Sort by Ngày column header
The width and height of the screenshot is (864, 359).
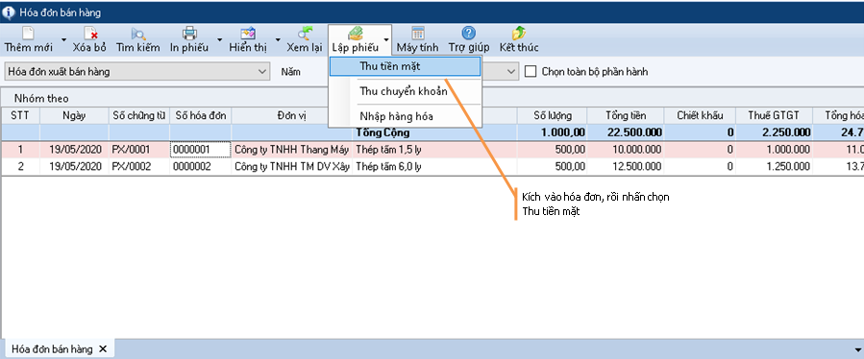tap(74, 115)
